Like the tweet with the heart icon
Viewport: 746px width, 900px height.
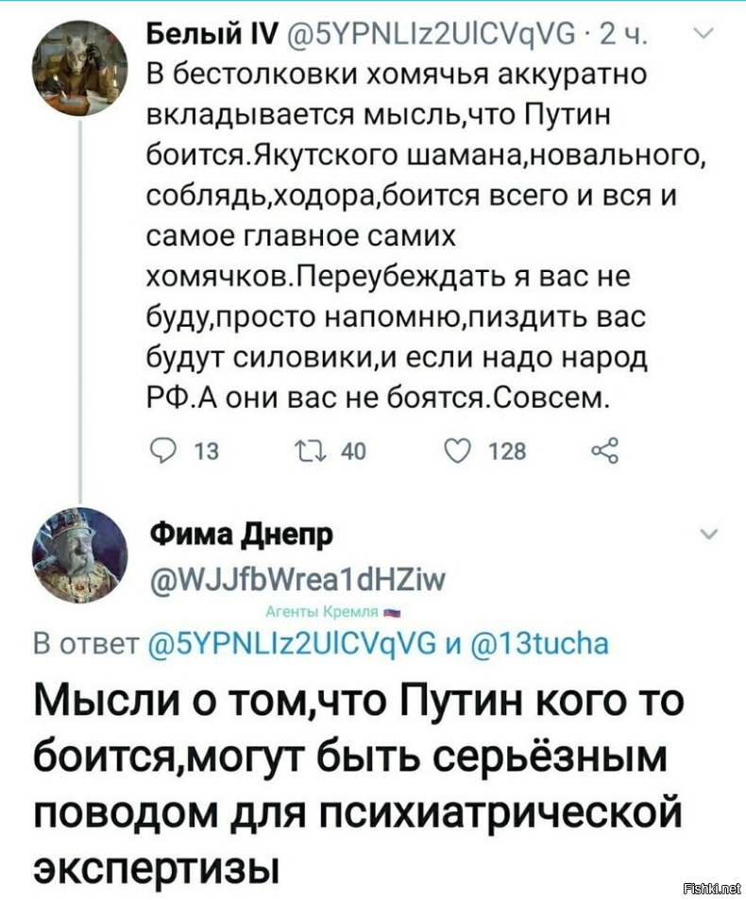coord(458,450)
